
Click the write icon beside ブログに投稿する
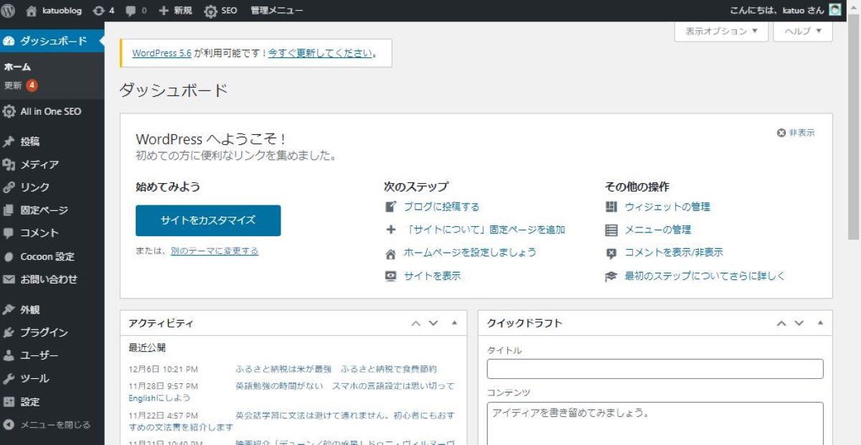391,207
